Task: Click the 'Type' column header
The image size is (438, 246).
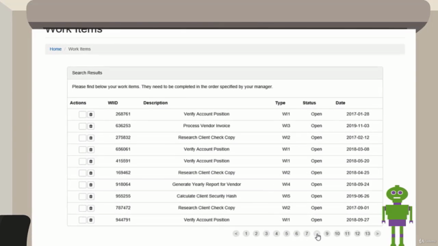Action: (280, 103)
